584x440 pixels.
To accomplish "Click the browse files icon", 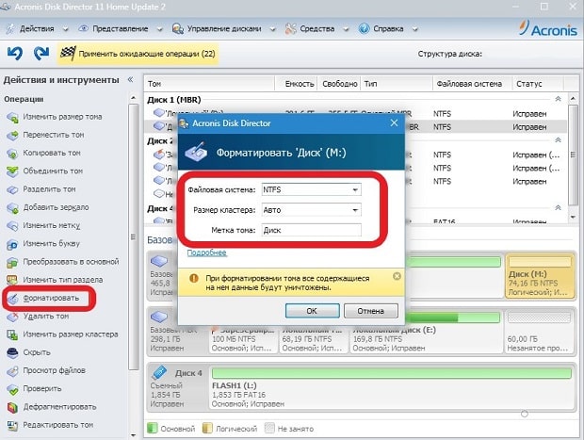I will tap(12, 371).
